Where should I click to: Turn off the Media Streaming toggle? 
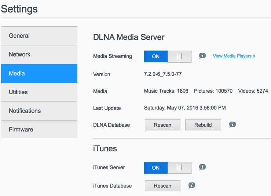(x=168, y=56)
